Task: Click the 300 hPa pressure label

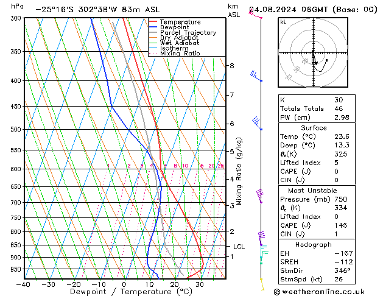Action: point(17,18)
